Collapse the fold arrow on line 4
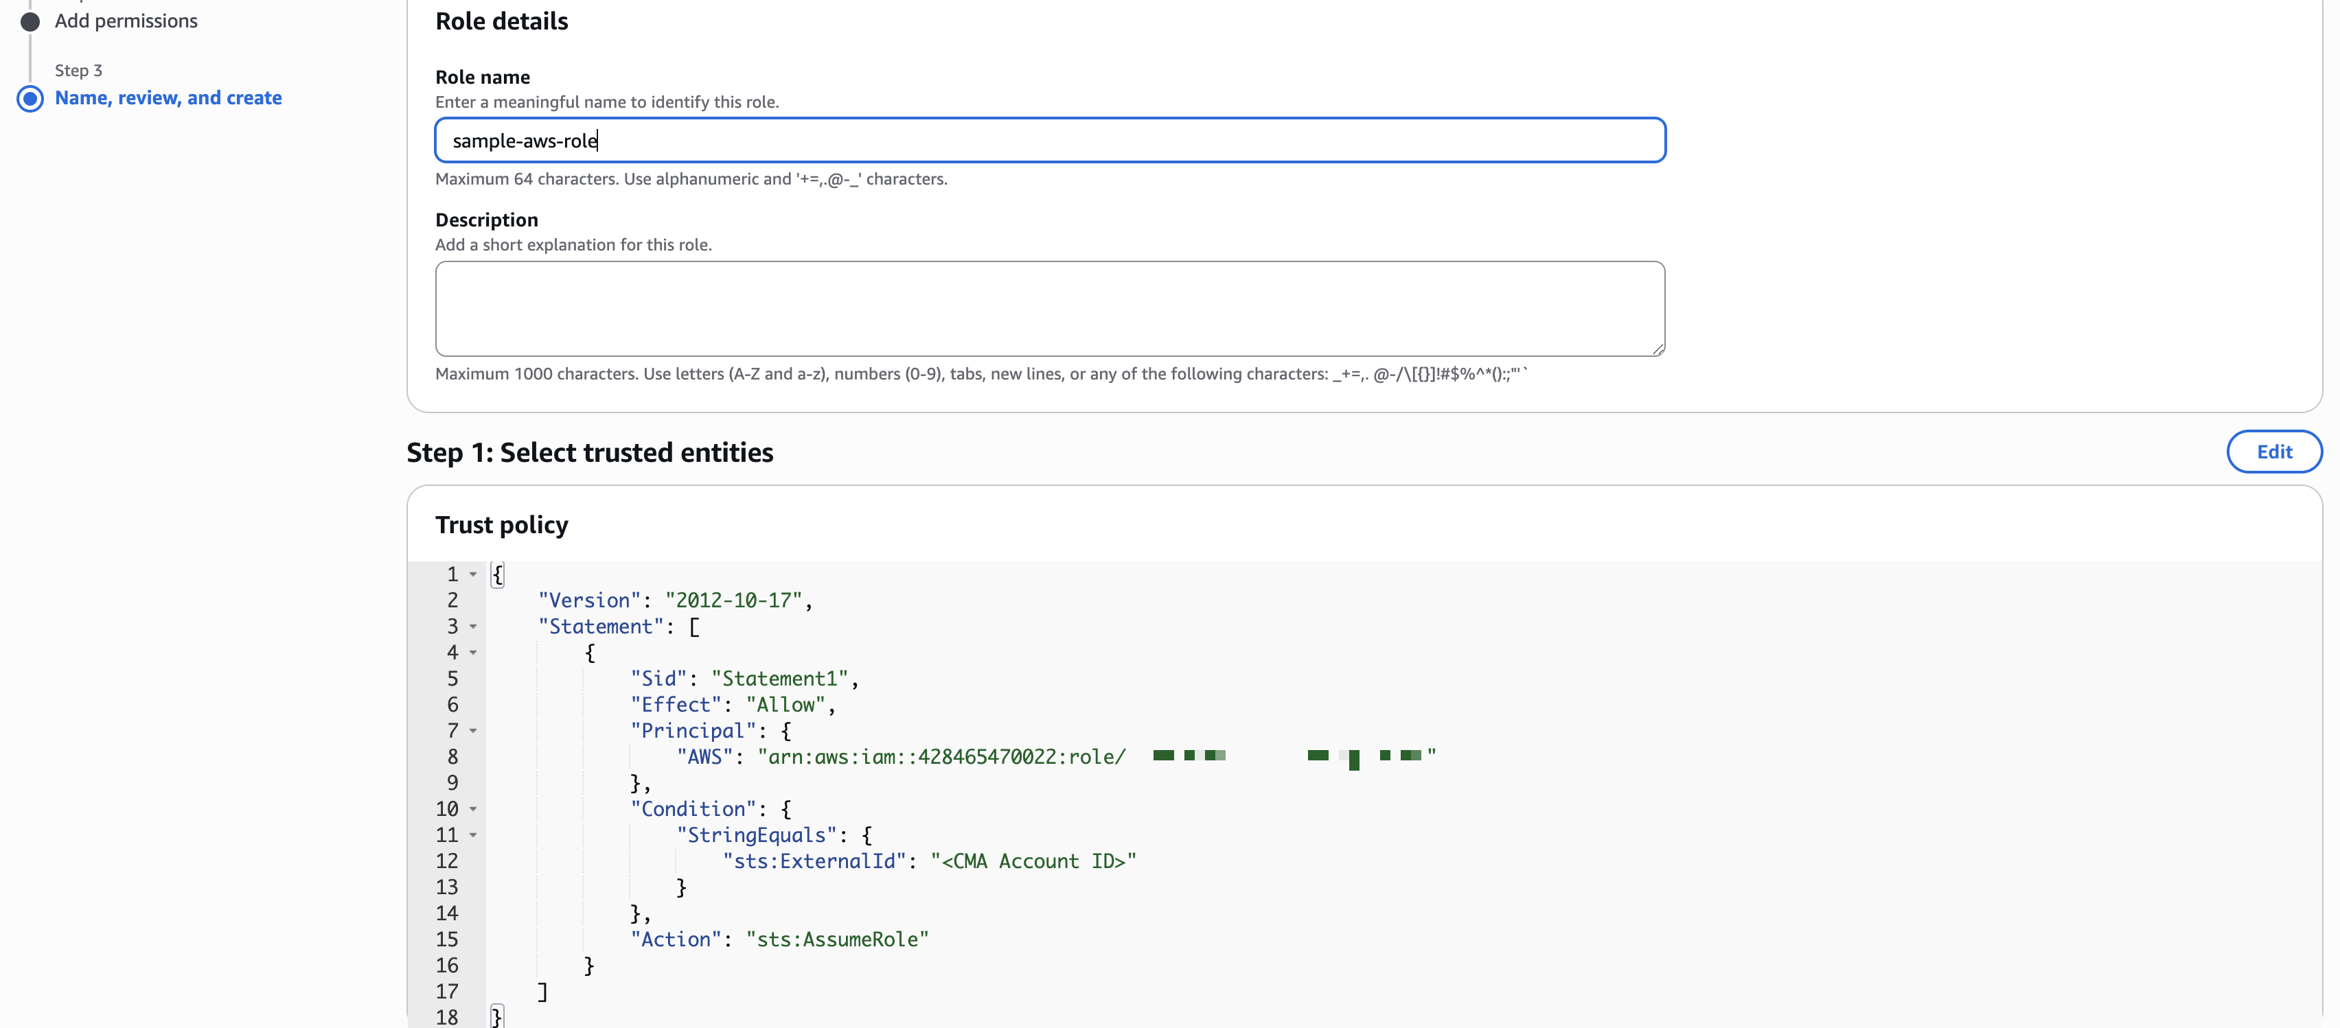Image resolution: width=2340 pixels, height=1028 pixels. (473, 652)
